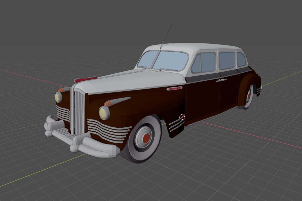Select the orange turn signal on the fender
This screenshot has width=302, height=201.
pyautogui.click(x=108, y=103)
